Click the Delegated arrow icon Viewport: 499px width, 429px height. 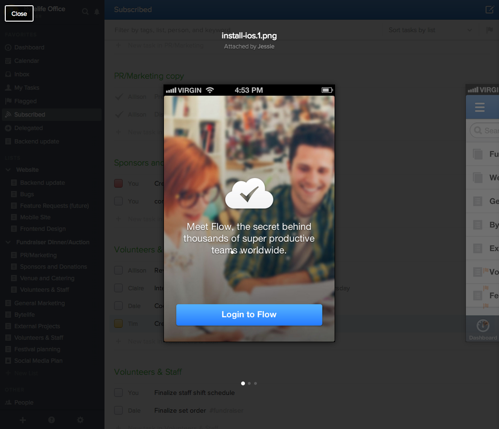(8, 128)
